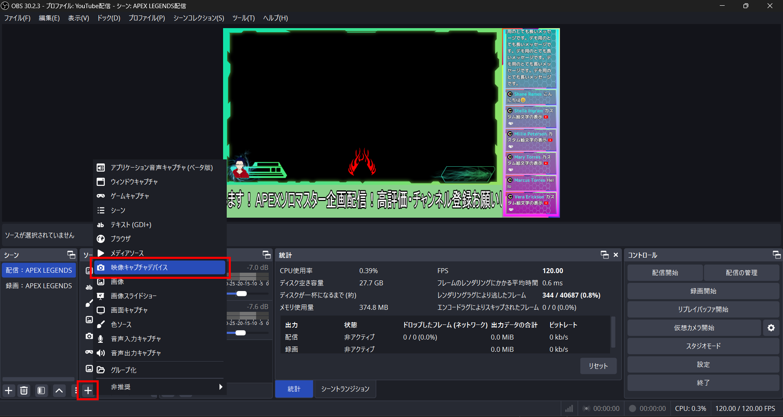The image size is (783, 417).
Task: Open virtual camera settings gear
Action: pos(771,327)
